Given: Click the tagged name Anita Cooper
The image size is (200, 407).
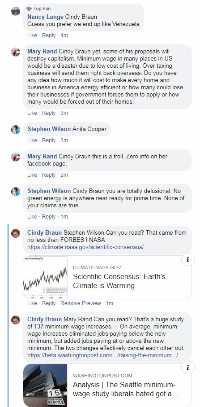Looking at the screenshot, I should pos(89,129).
